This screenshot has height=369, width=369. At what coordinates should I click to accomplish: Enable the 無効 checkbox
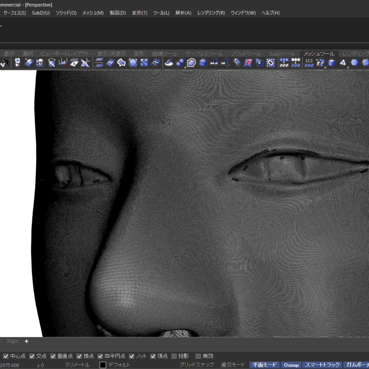point(198,356)
